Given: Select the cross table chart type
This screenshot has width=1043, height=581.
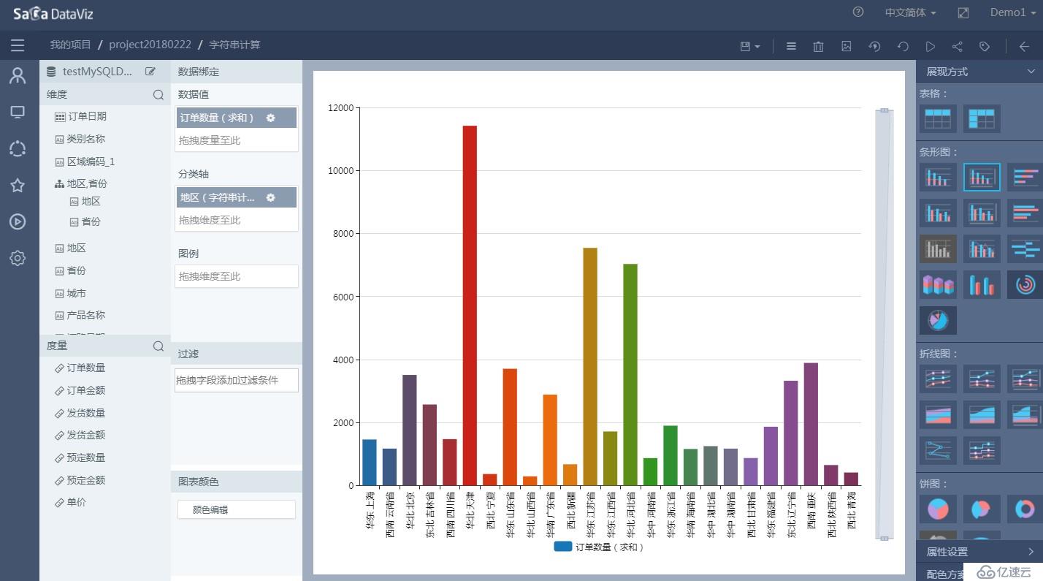Looking at the screenshot, I should pyautogui.click(x=982, y=118).
